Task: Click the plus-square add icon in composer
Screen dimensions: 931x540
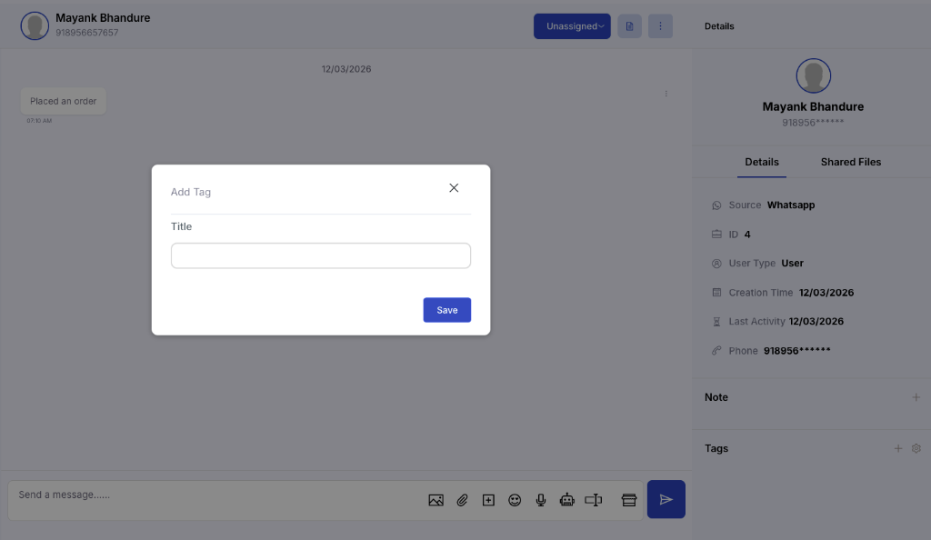Action: [x=488, y=500]
